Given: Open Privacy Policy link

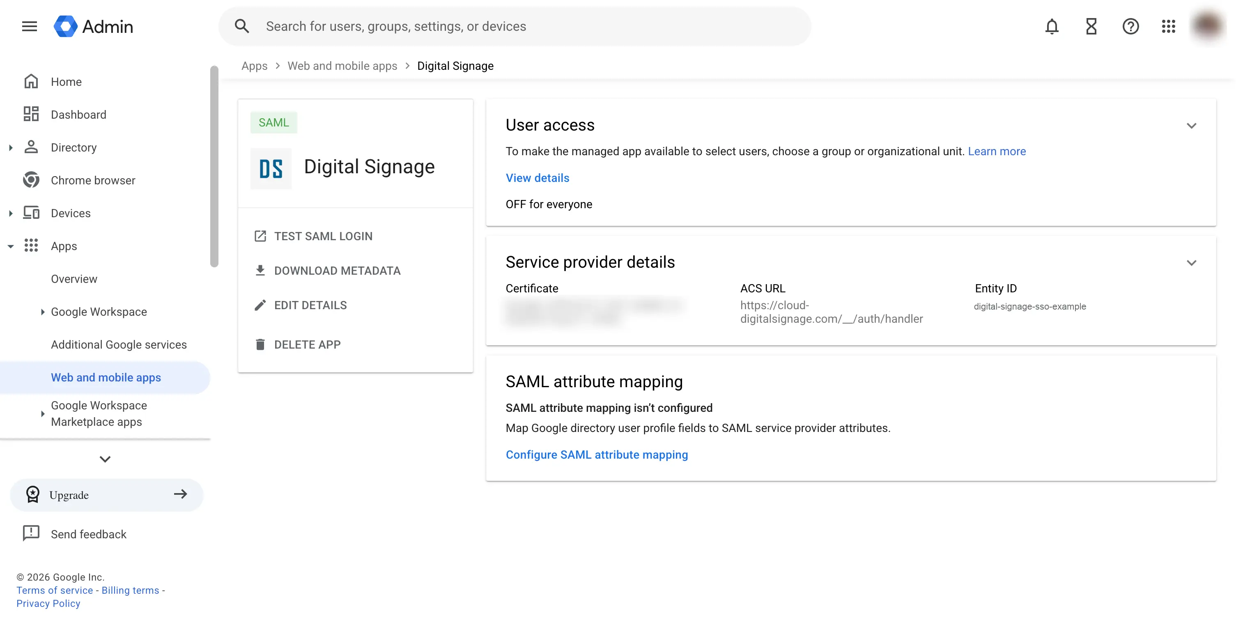Looking at the screenshot, I should point(48,603).
